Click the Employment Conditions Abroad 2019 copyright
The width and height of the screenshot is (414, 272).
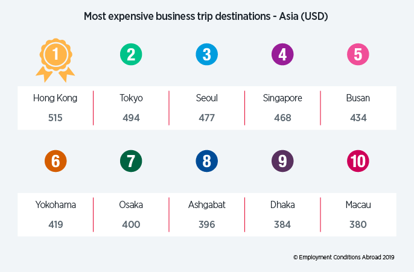[x=344, y=258]
